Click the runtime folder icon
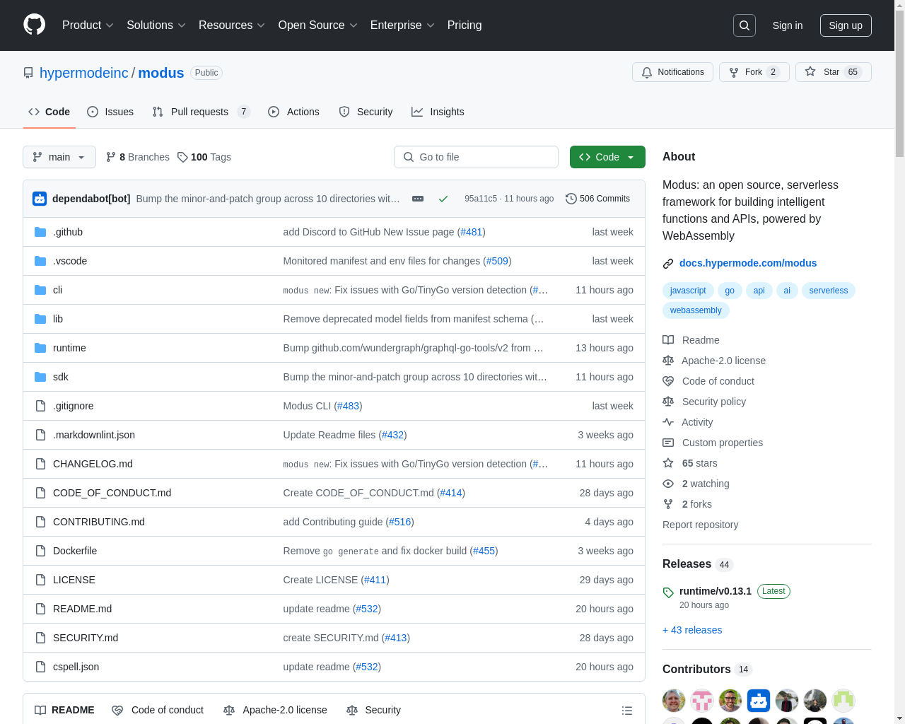Image resolution: width=905 pixels, height=724 pixels. coord(40,348)
